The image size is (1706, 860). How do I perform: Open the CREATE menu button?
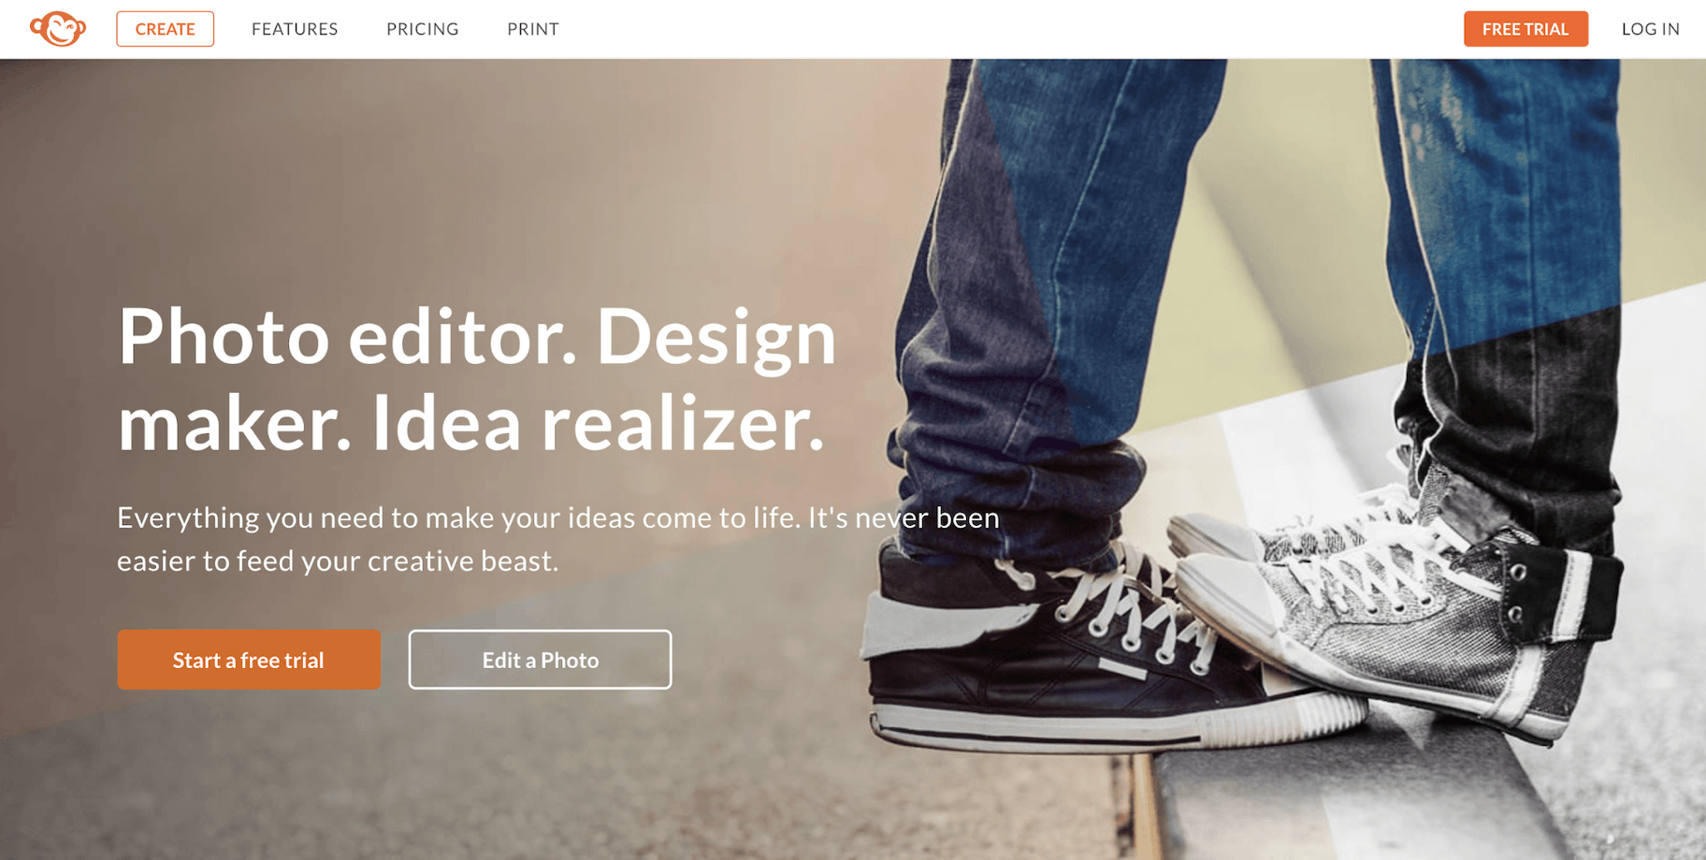pos(166,29)
